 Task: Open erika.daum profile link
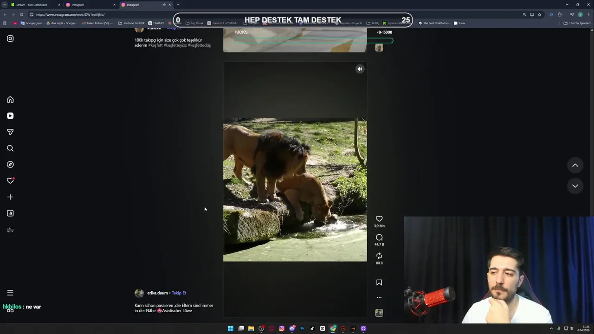[157, 293]
